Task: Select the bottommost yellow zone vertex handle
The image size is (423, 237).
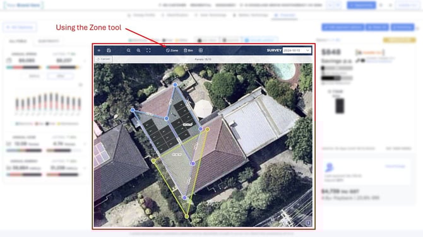Action: point(187,216)
